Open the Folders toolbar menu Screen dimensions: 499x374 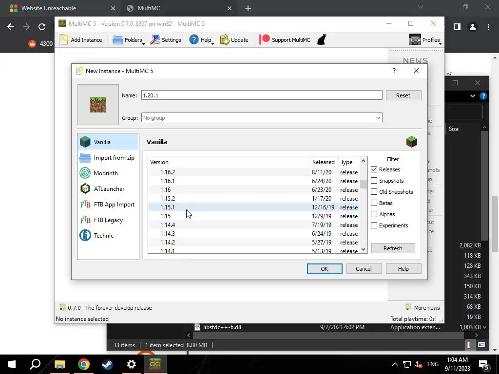128,40
